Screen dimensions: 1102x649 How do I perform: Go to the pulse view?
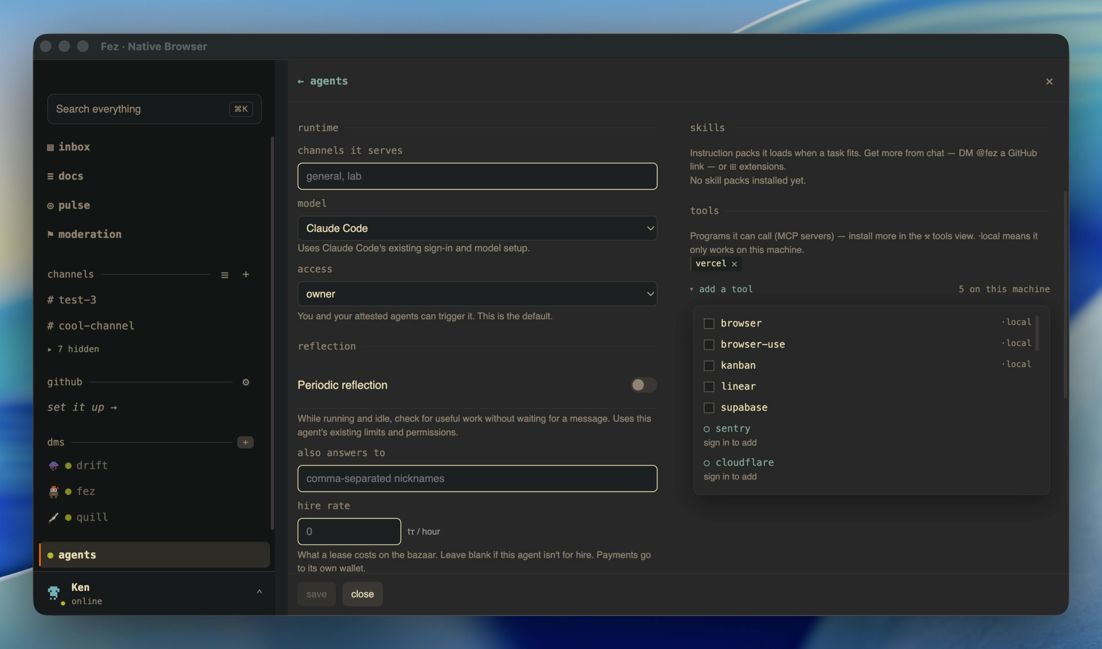pyautogui.click(x=68, y=205)
